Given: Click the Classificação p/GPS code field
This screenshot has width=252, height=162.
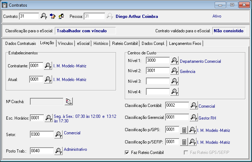Looking at the screenshot, I should pos(172,129).
